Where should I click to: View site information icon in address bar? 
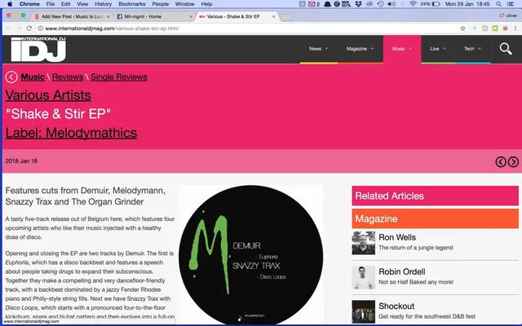40,29
